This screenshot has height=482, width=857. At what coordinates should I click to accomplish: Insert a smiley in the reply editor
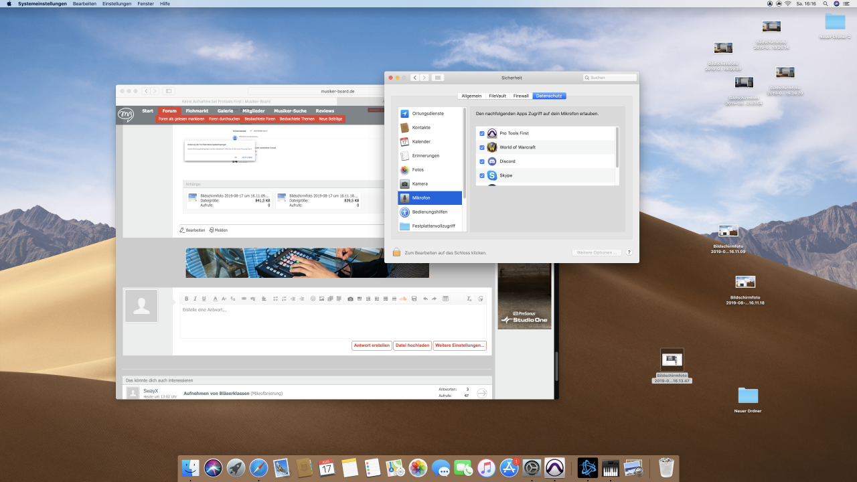click(x=313, y=299)
